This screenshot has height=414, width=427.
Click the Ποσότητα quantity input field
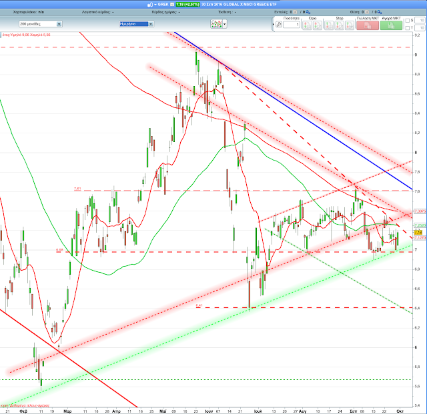click(x=292, y=25)
